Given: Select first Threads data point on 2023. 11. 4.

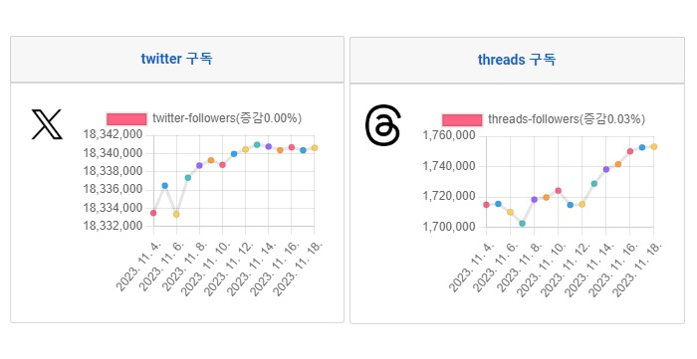Looking at the screenshot, I should [x=486, y=205].
